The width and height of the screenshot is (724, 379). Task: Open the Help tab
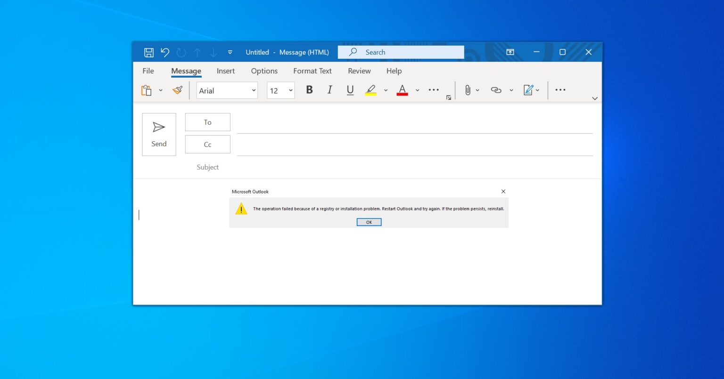coord(394,71)
